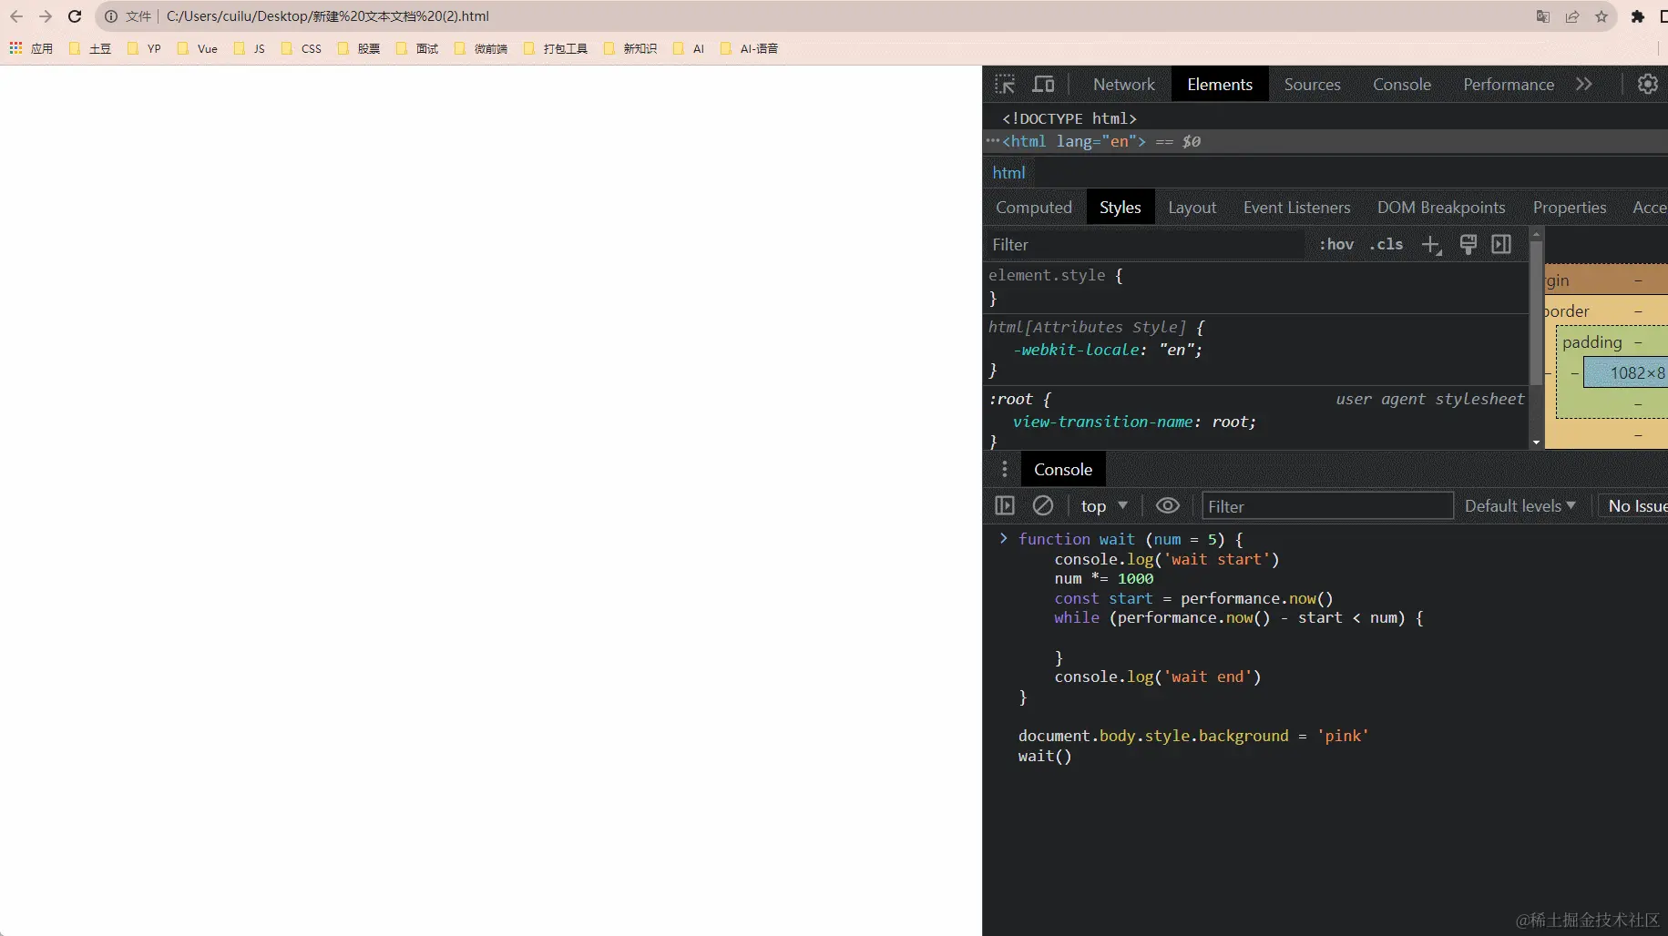Image resolution: width=1668 pixels, height=936 pixels.
Task: Select the DOCTYPE html node
Action: [1069, 118]
